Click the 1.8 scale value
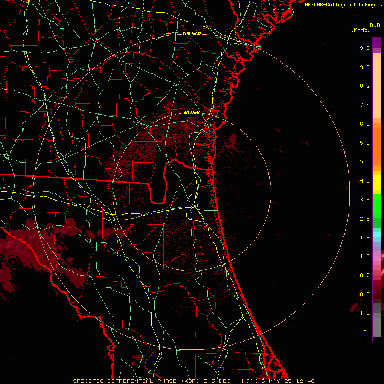 click(x=365, y=238)
